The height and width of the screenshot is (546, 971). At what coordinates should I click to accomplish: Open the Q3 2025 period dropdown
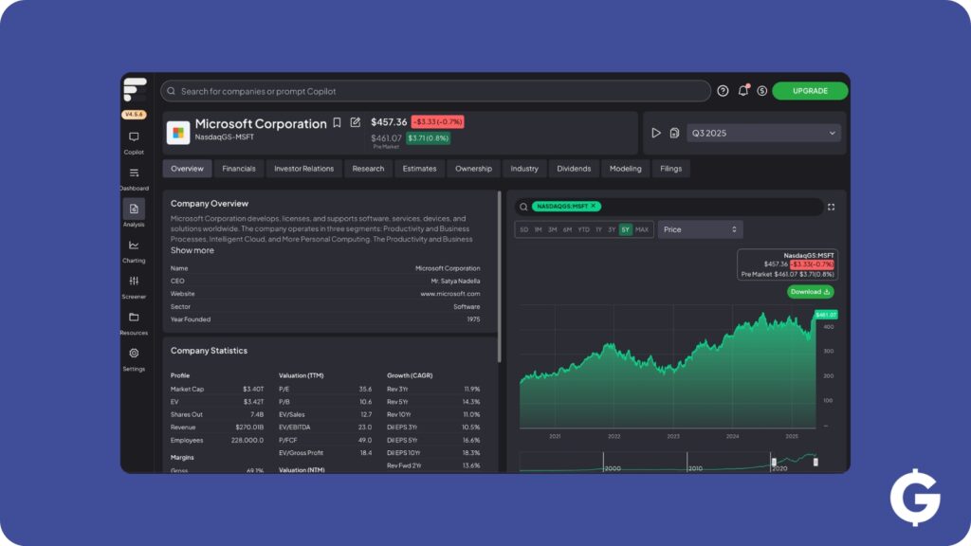click(x=762, y=134)
